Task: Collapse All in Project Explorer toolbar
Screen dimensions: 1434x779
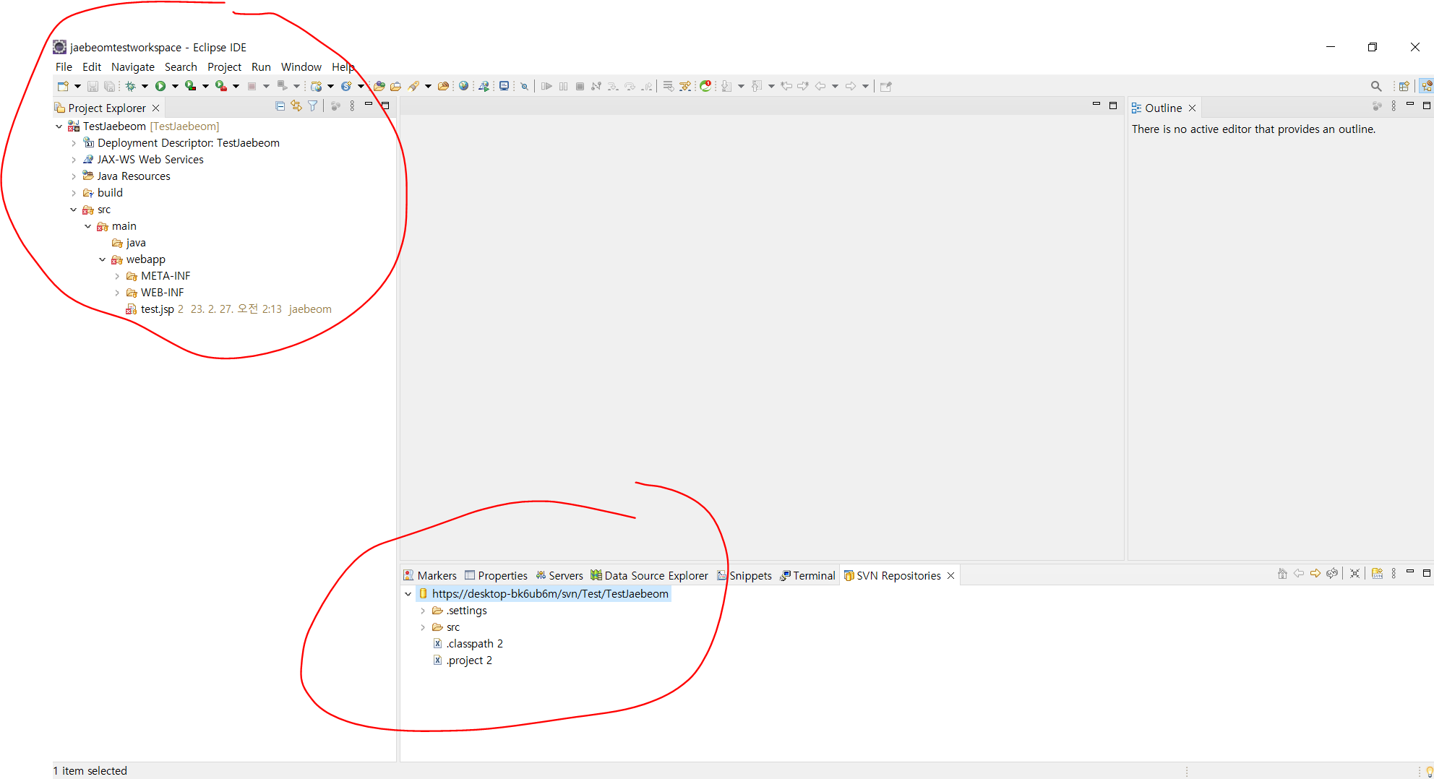Action: point(280,106)
